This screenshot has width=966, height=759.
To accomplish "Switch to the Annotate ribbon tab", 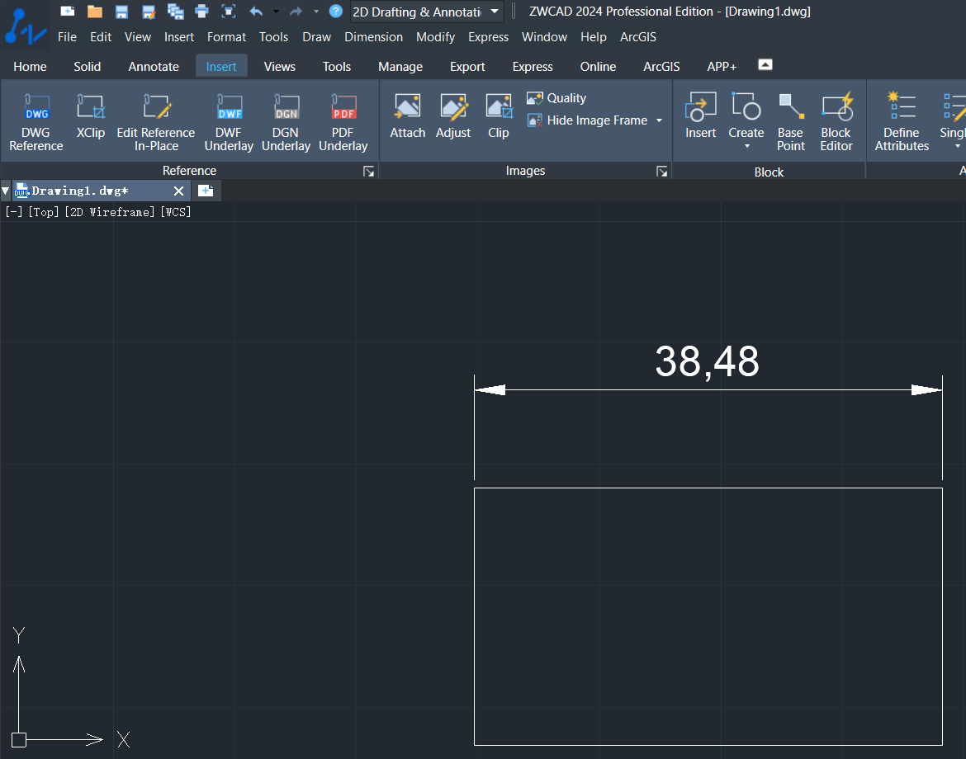I will pyautogui.click(x=154, y=67).
